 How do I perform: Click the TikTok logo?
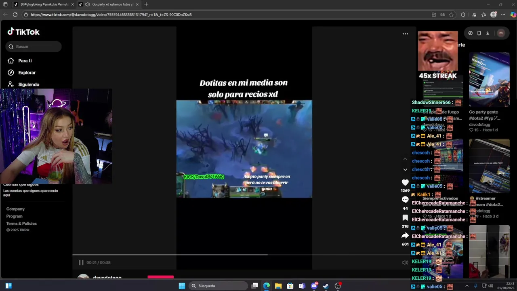coord(23,32)
